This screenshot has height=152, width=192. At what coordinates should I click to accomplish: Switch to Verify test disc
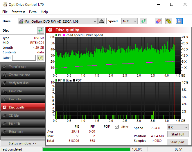point(23,83)
